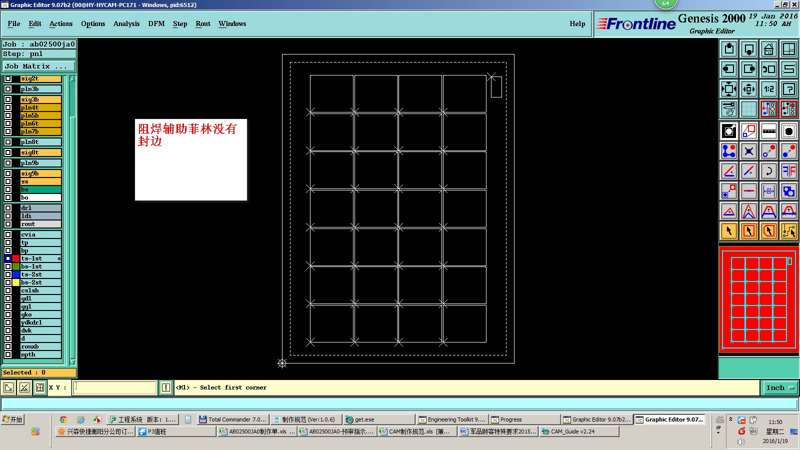
Task: Open the Edit menu
Action: 35,23
